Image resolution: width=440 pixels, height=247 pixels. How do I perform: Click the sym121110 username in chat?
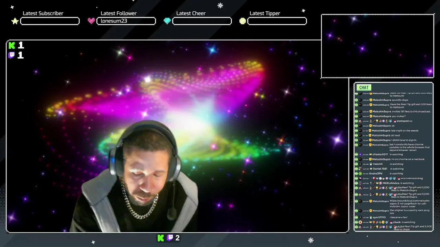pyautogui.click(x=379, y=217)
